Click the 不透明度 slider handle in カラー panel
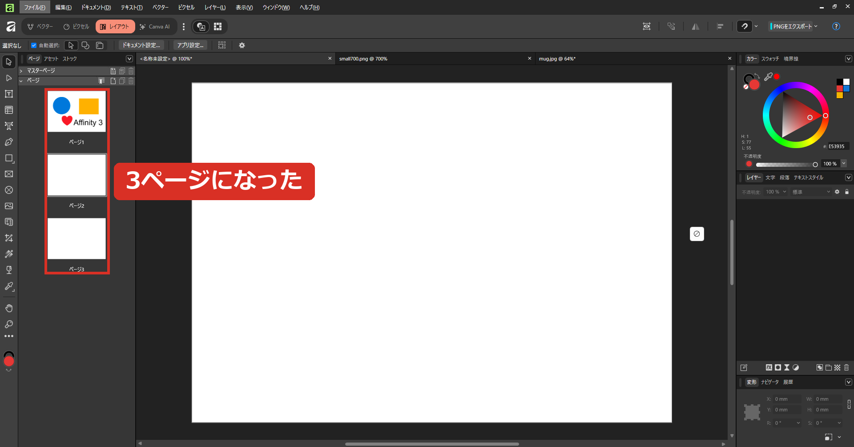The width and height of the screenshot is (854, 447). pyautogui.click(x=815, y=165)
